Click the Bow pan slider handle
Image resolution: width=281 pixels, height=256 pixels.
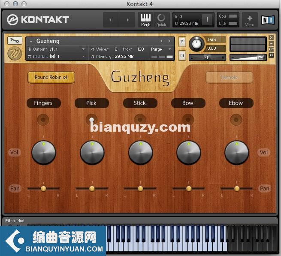(189, 188)
